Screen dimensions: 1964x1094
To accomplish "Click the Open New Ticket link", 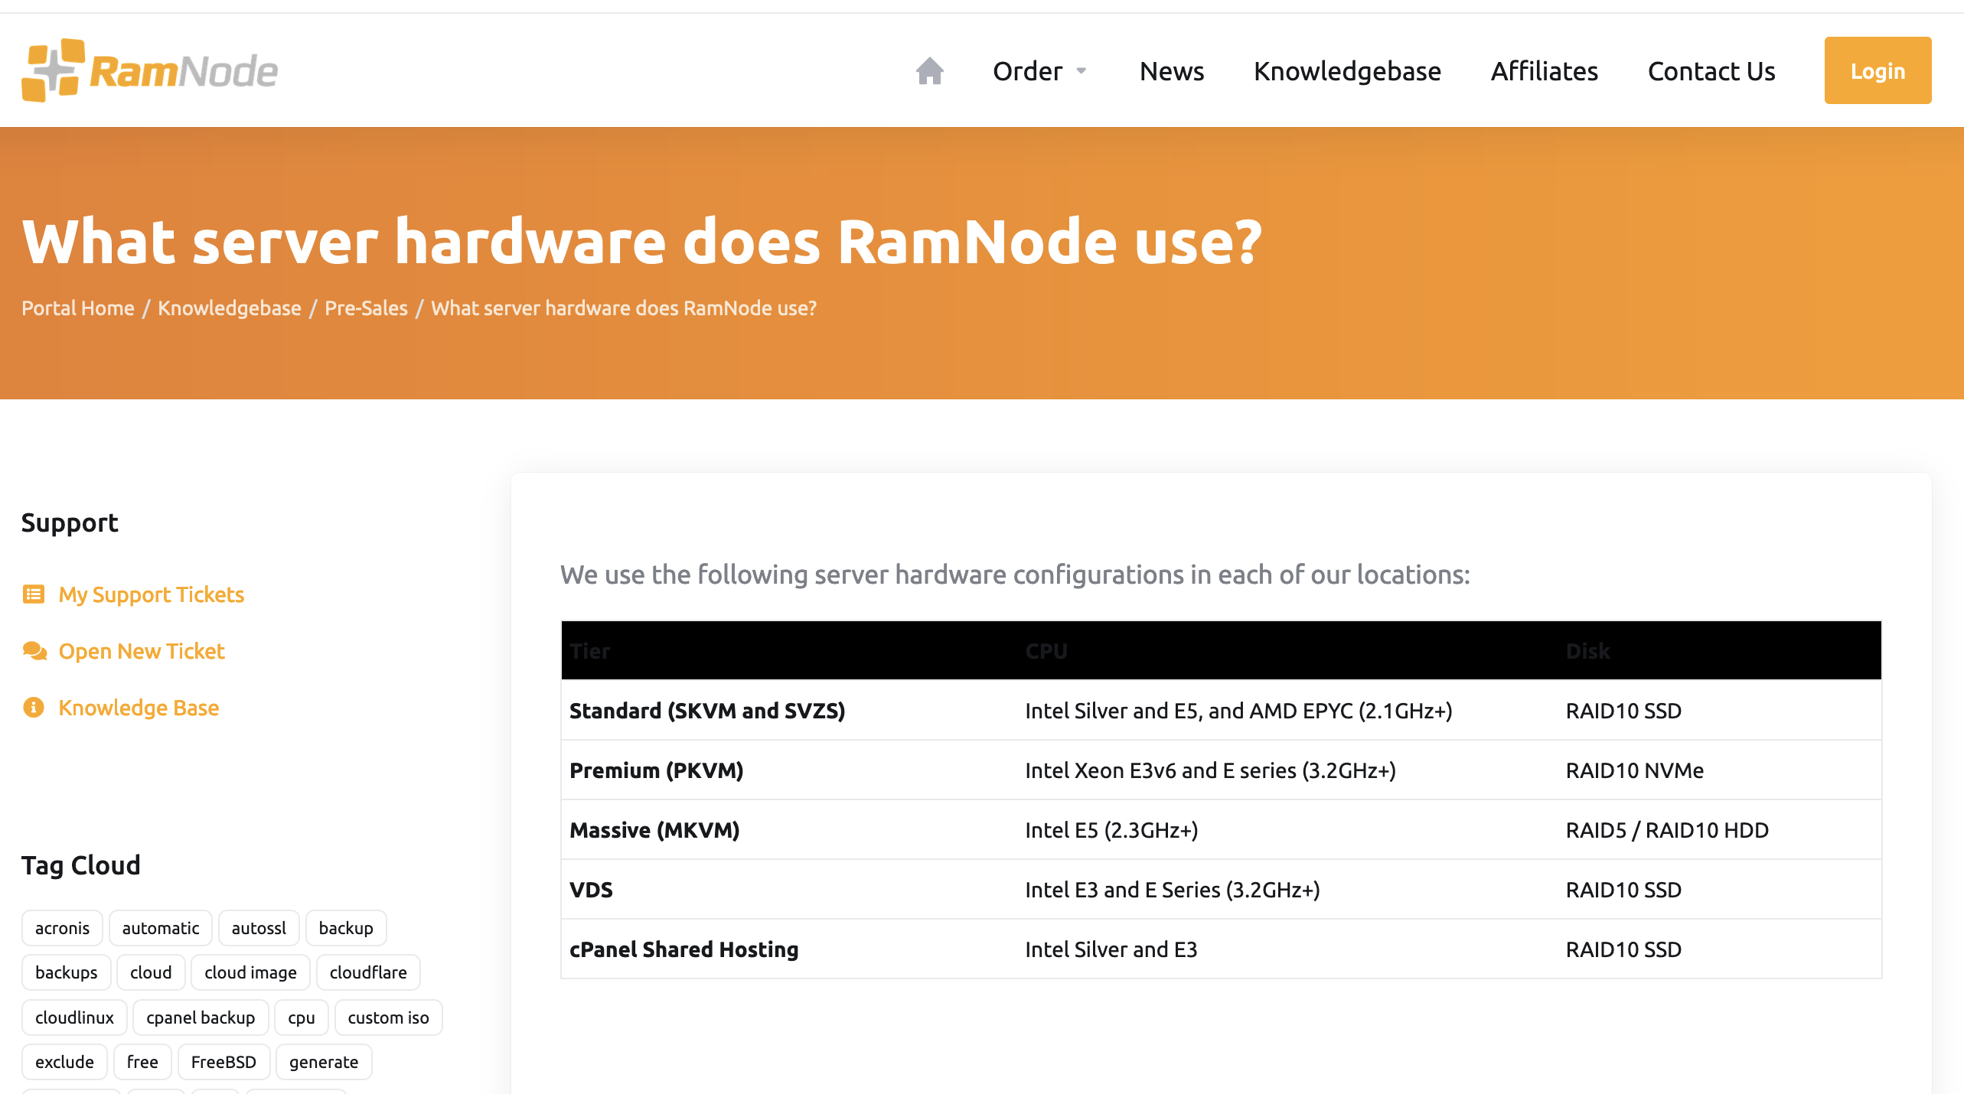I will pyautogui.click(x=140, y=651).
